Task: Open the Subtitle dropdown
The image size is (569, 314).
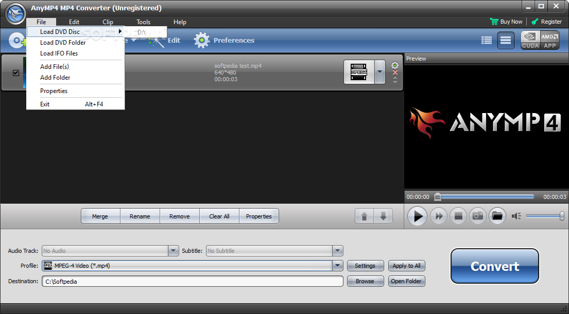Action: coord(337,251)
